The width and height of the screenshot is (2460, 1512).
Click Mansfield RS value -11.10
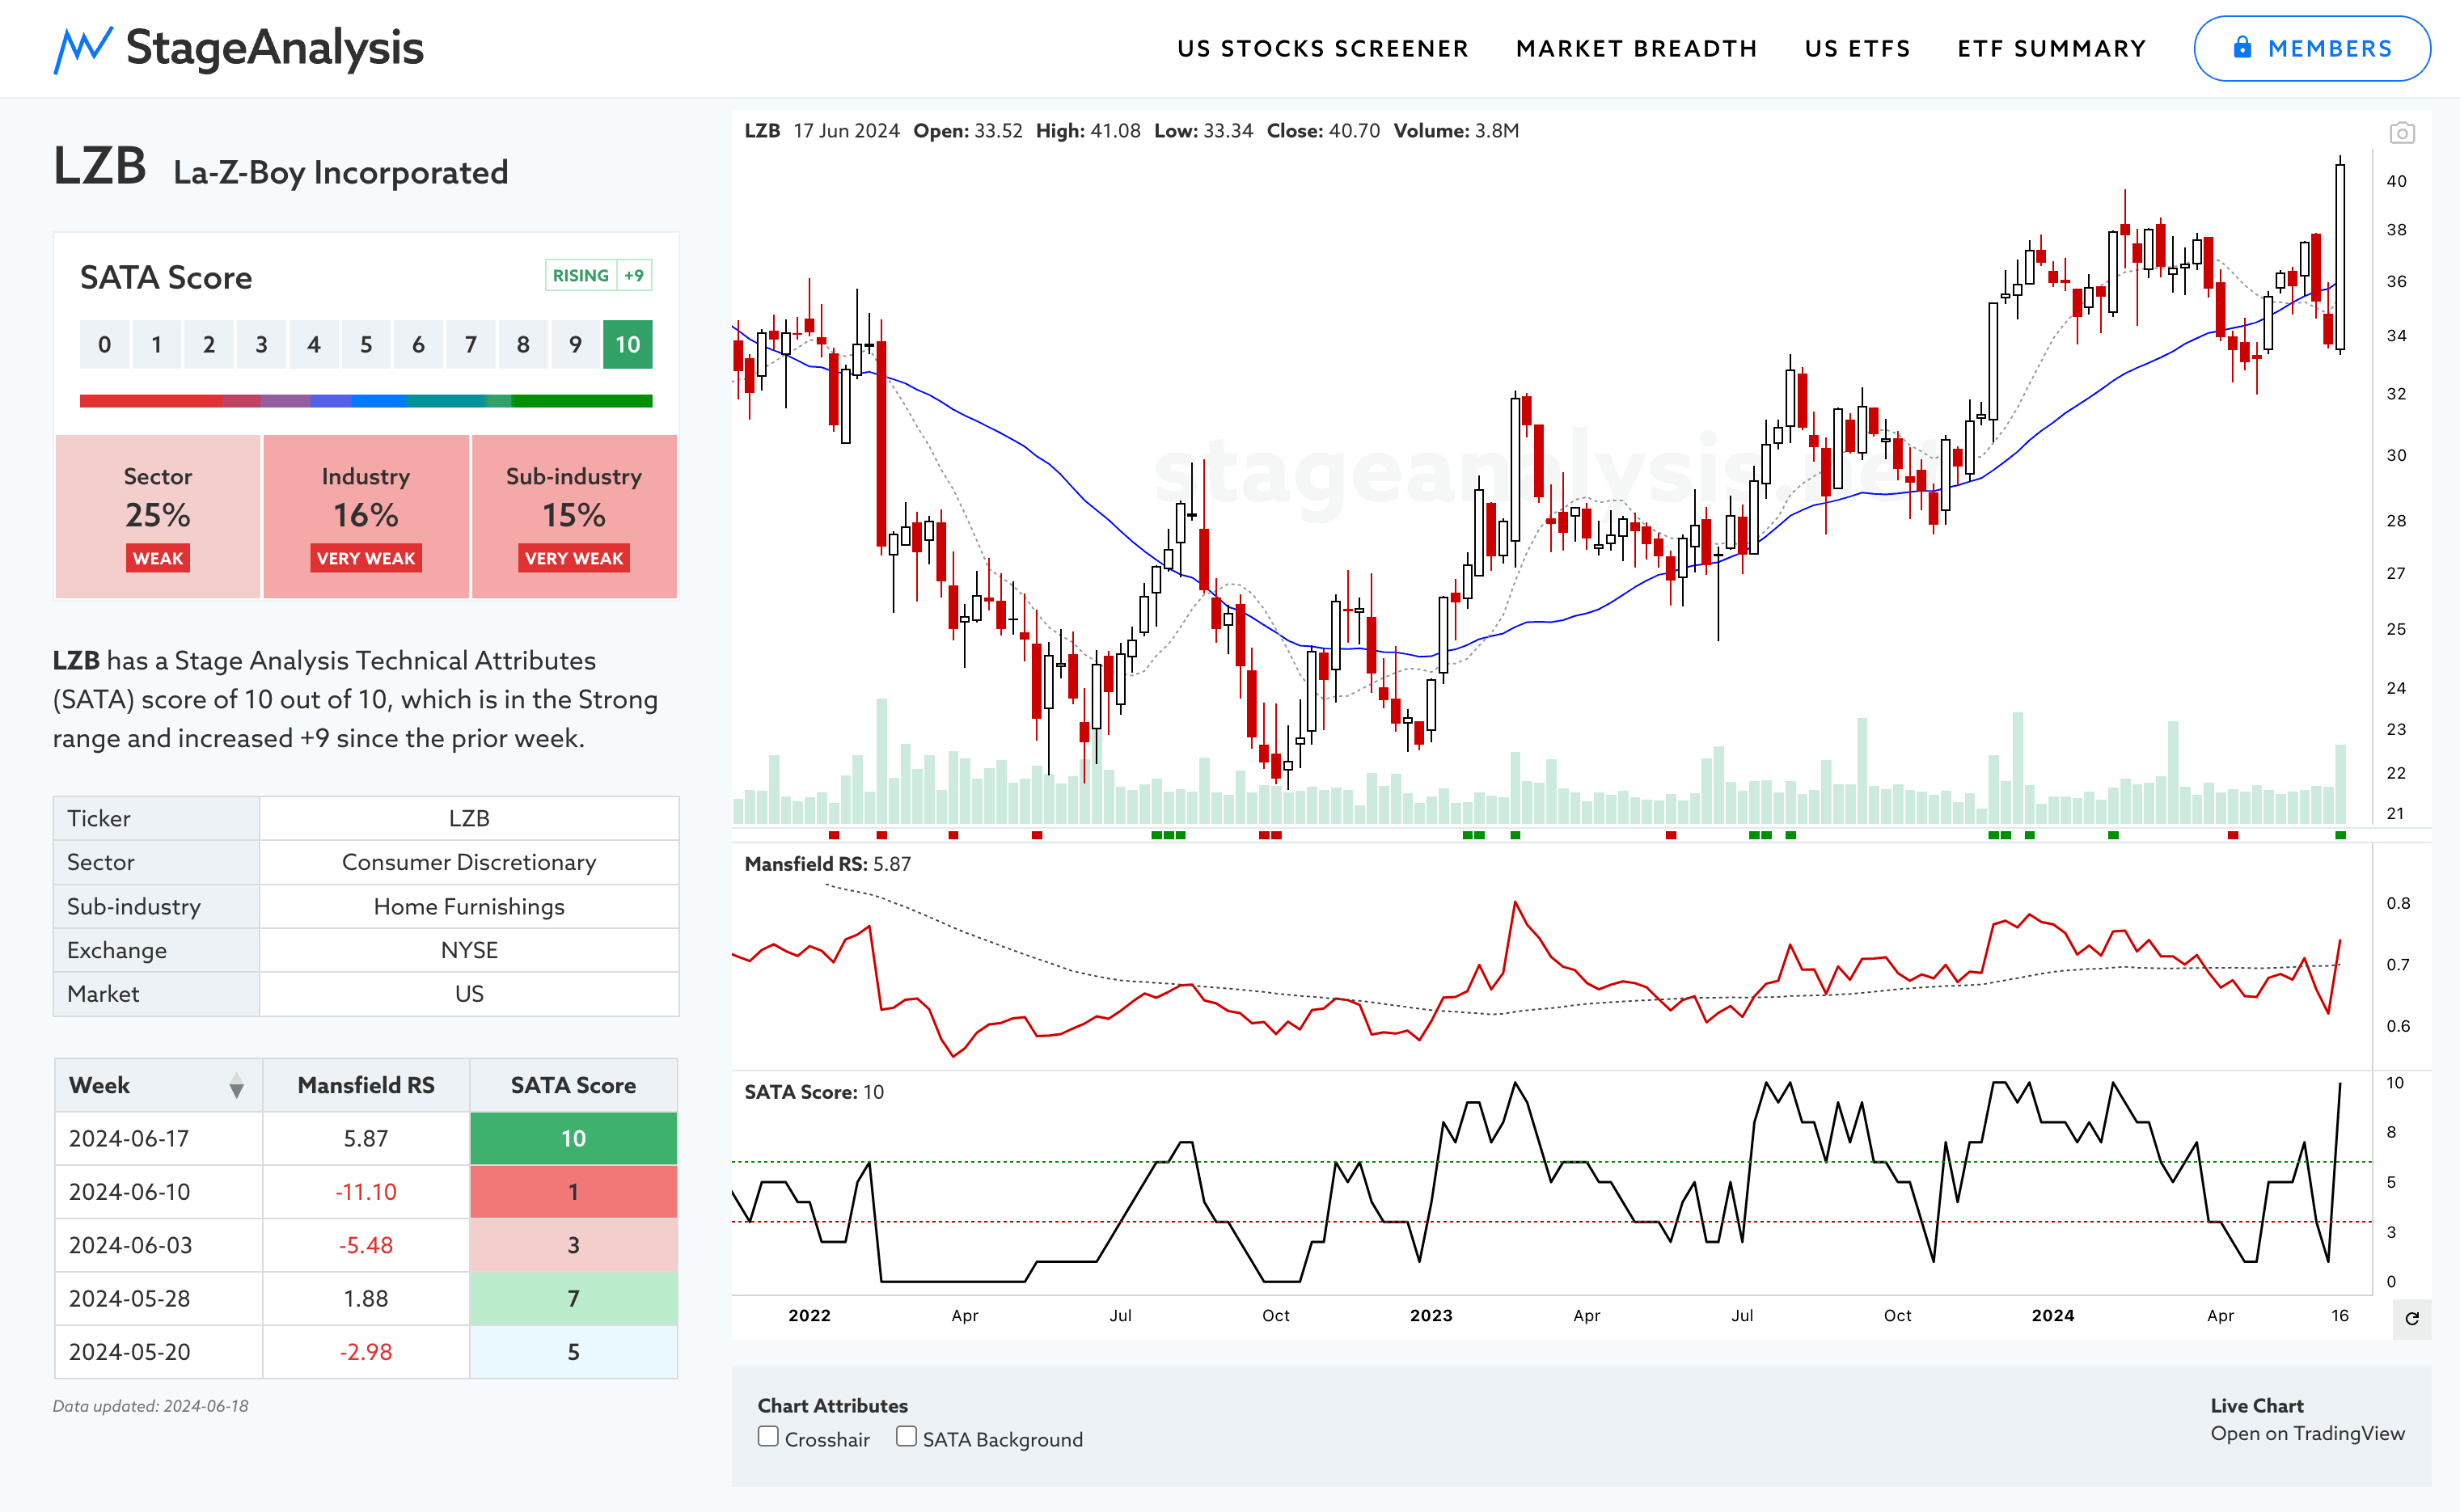[x=366, y=1192]
